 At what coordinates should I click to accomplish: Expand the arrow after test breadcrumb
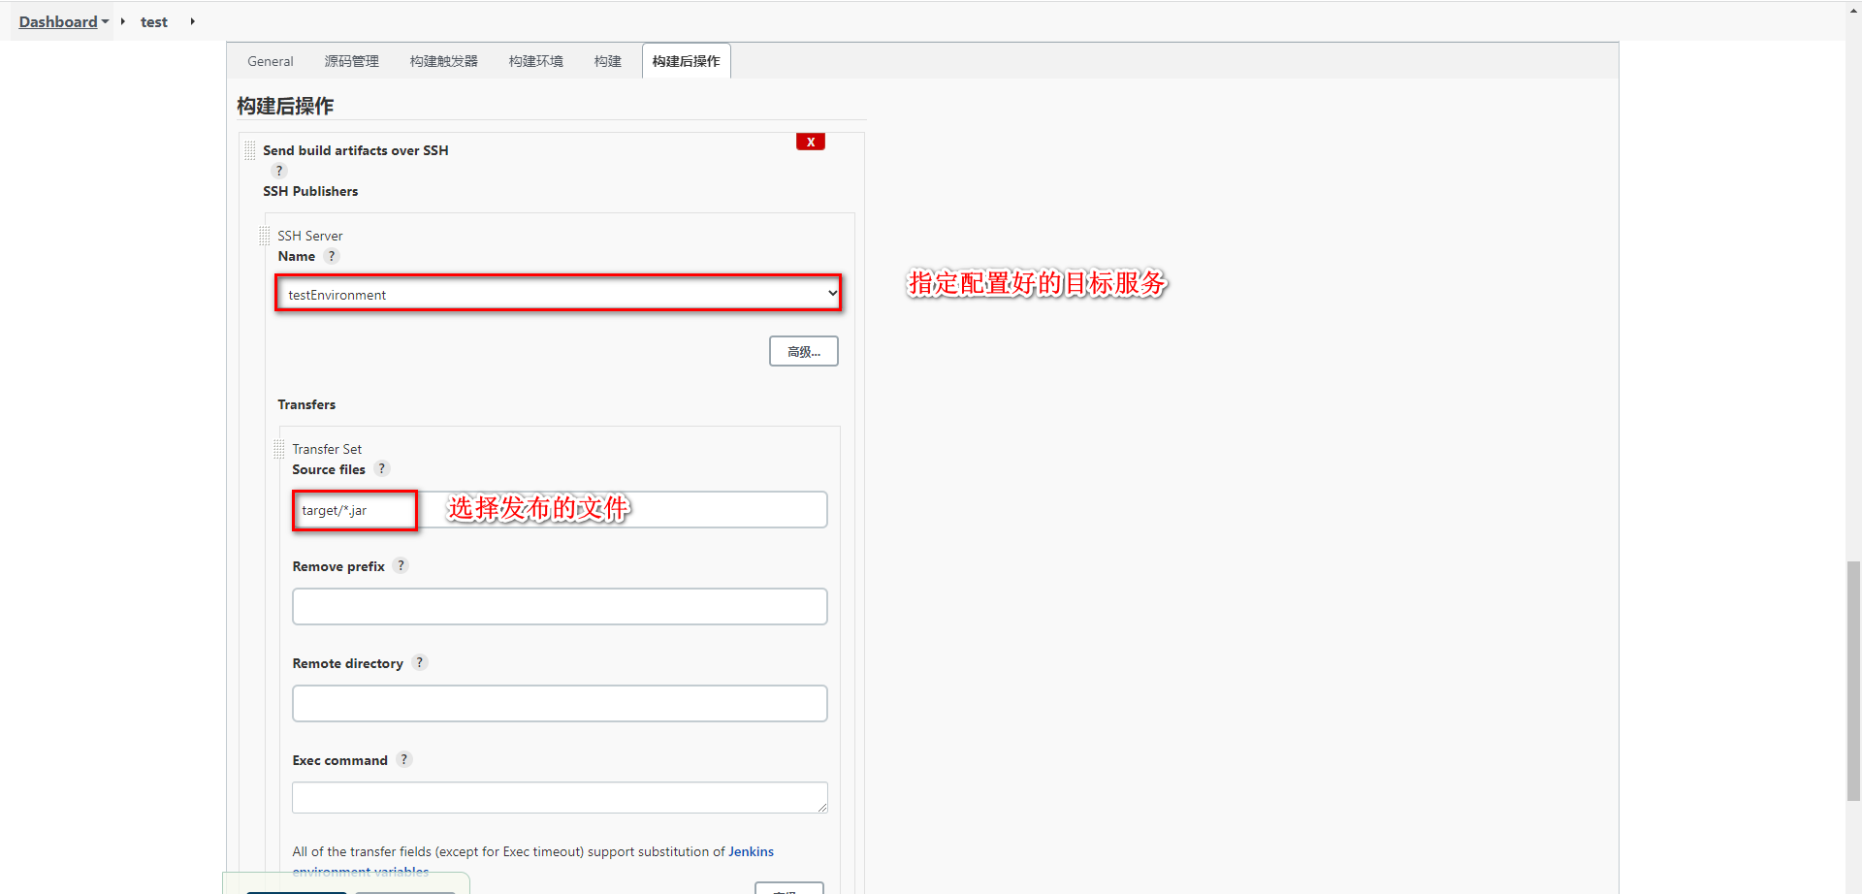coord(192,21)
